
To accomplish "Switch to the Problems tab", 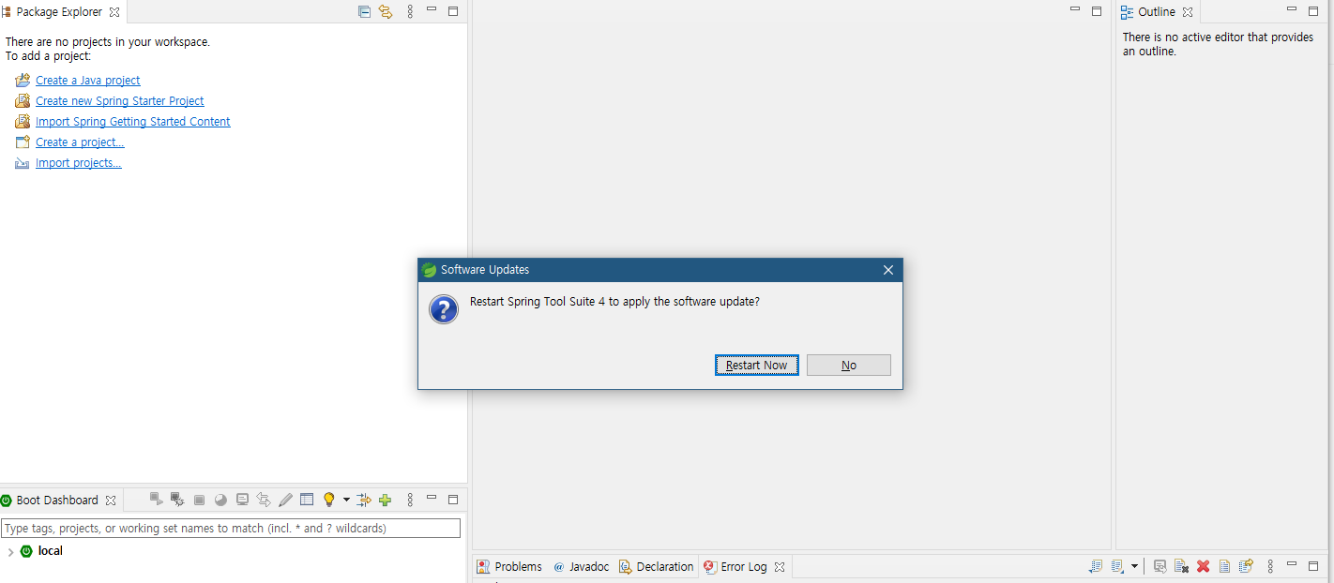I will coord(509,567).
